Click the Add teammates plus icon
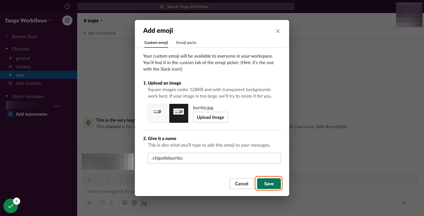The height and width of the screenshot is (216, 424). pos(10,114)
